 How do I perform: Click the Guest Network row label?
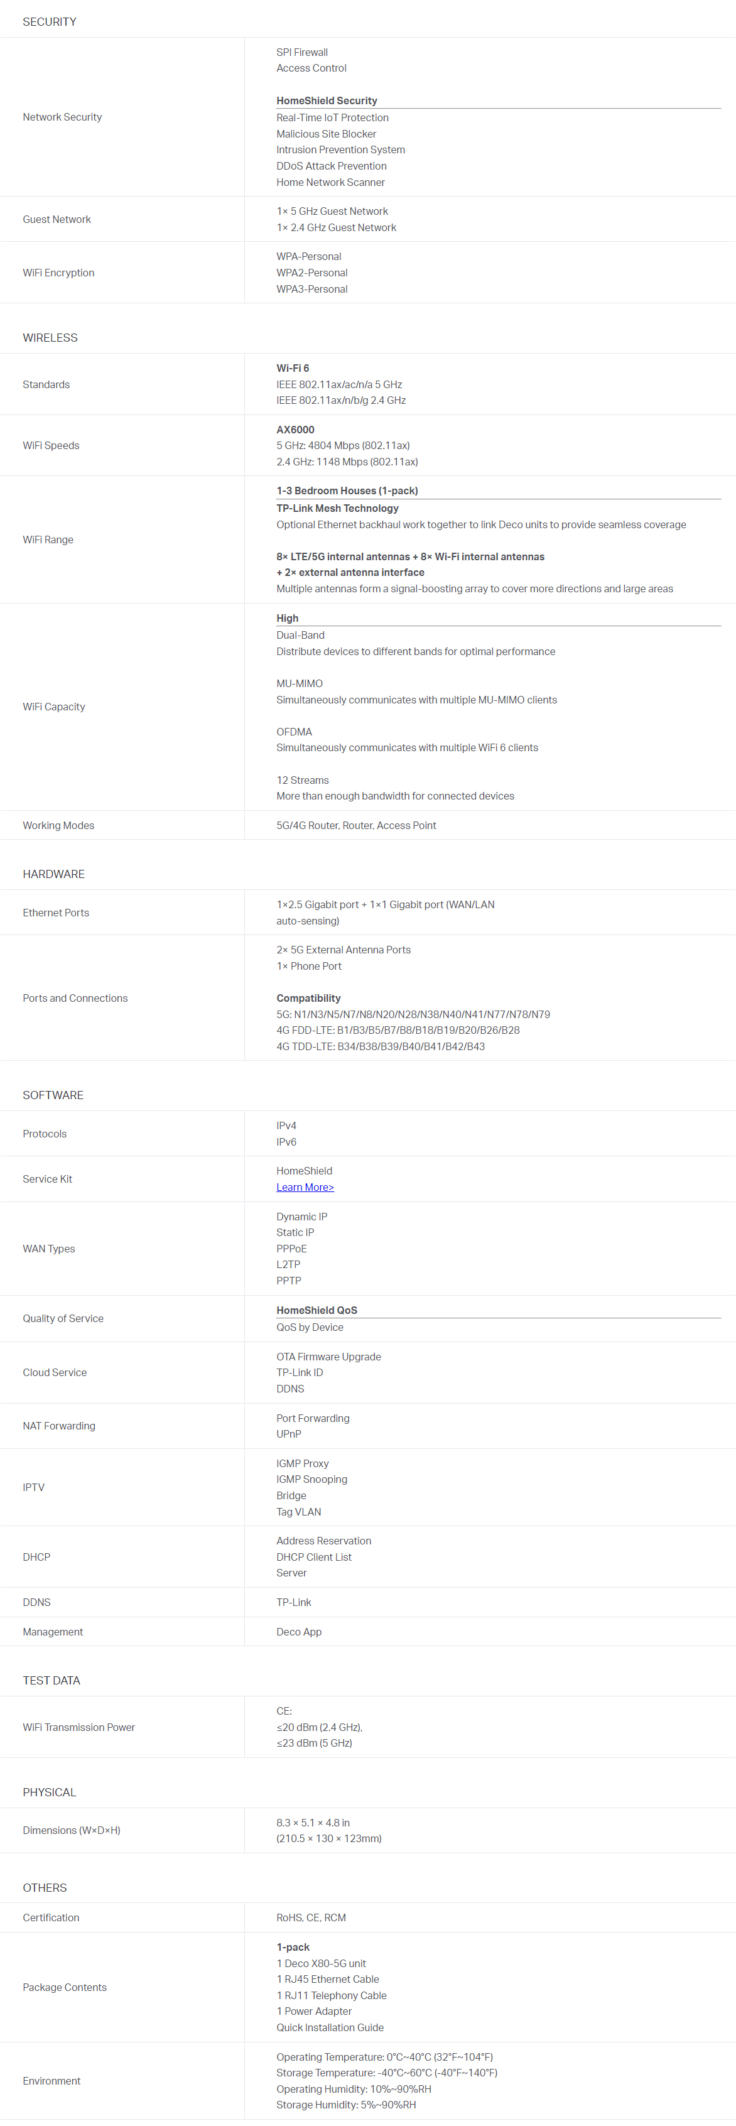[57, 220]
